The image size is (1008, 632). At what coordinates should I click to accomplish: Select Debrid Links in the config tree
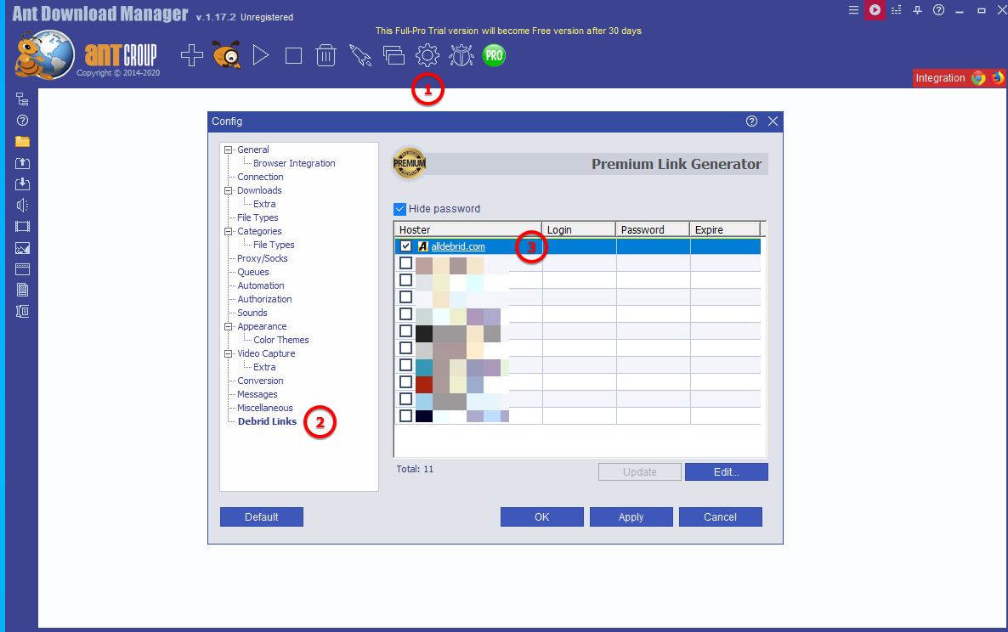(267, 421)
